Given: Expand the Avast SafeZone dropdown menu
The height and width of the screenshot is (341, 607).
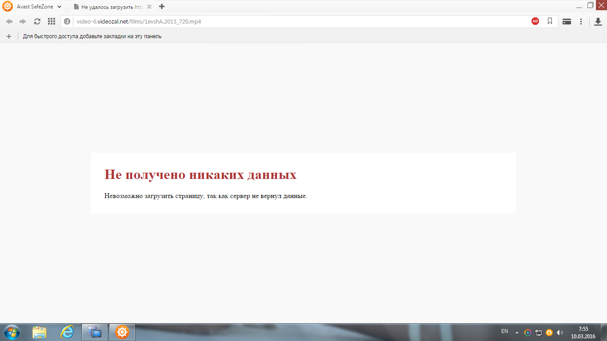Looking at the screenshot, I should click(60, 7).
